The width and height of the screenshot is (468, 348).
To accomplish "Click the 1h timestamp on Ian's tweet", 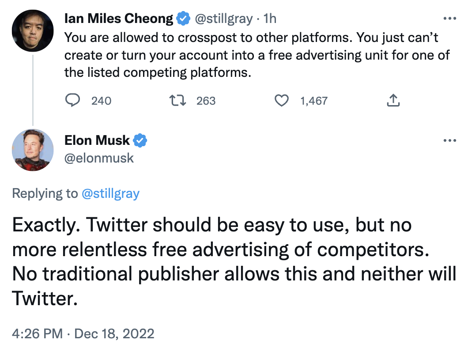I will tap(270, 19).
